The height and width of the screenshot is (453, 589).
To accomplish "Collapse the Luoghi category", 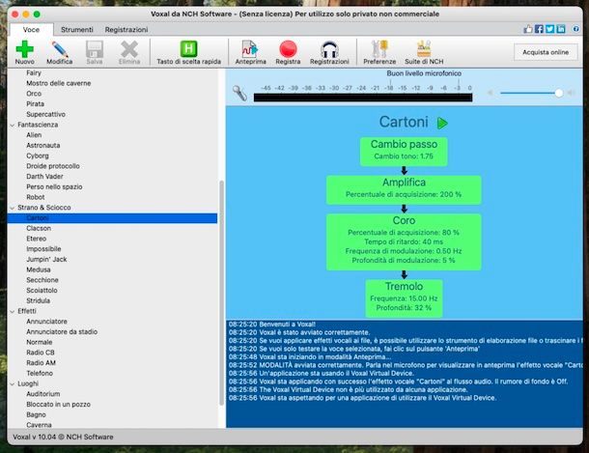I will click(x=13, y=383).
